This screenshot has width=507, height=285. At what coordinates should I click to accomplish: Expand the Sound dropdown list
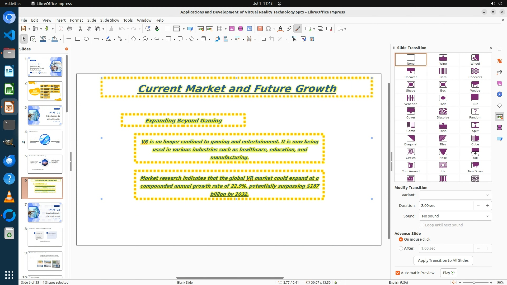455,216
